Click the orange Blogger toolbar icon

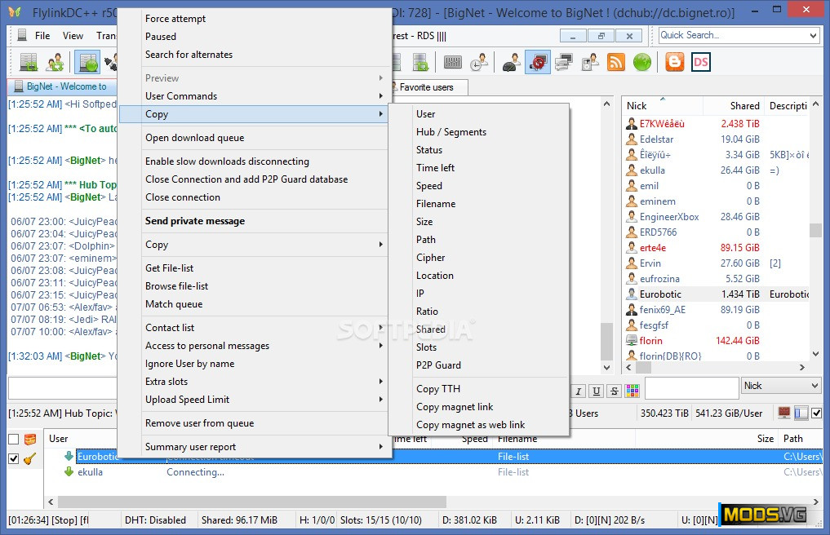(x=675, y=62)
